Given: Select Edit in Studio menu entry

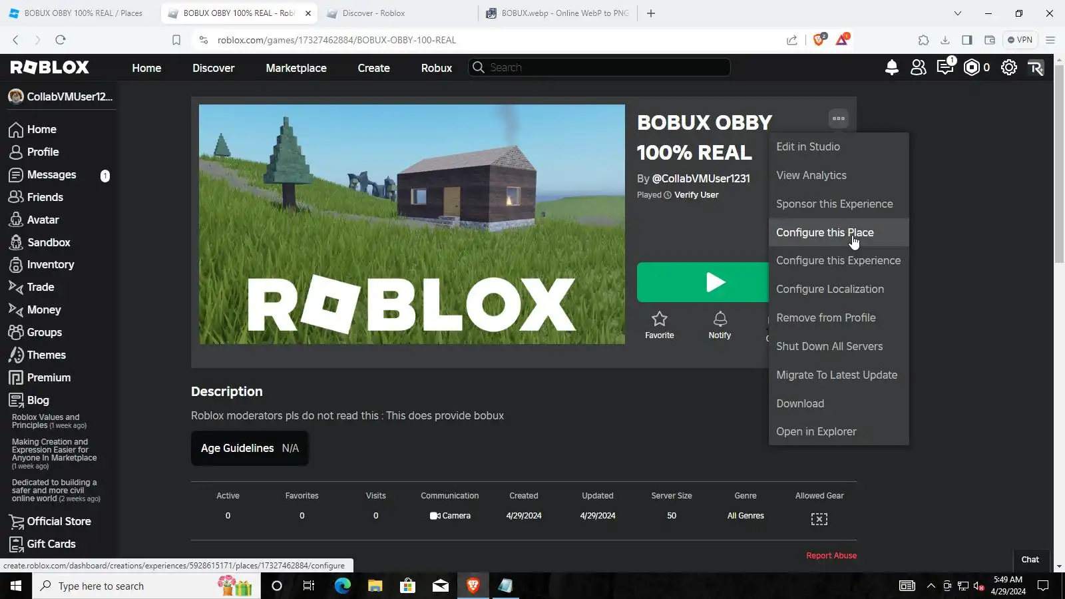Looking at the screenshot, I should (x=839, y=146).
